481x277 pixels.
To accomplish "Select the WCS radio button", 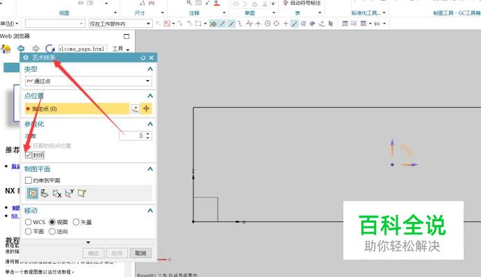I will coord(28,222).
